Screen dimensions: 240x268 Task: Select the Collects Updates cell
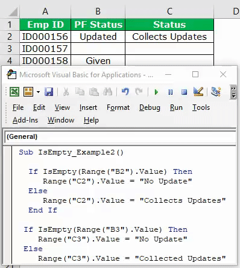(169, 37)
